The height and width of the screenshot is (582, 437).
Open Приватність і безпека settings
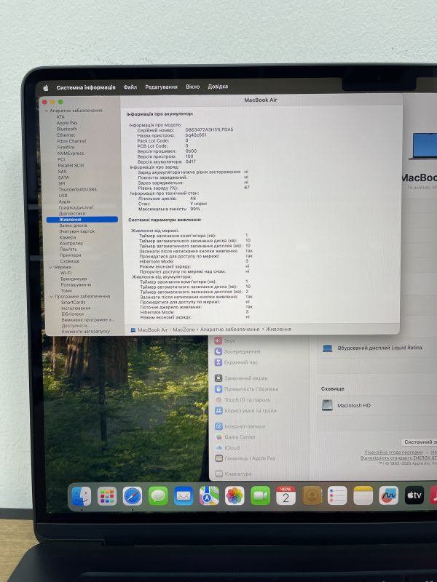coord(246,389)
